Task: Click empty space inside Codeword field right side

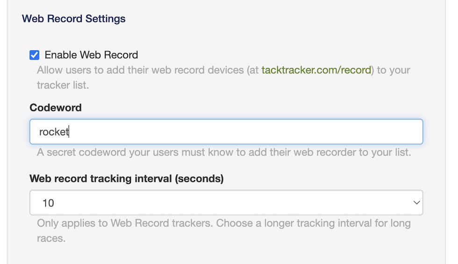Action: [351, 132]
